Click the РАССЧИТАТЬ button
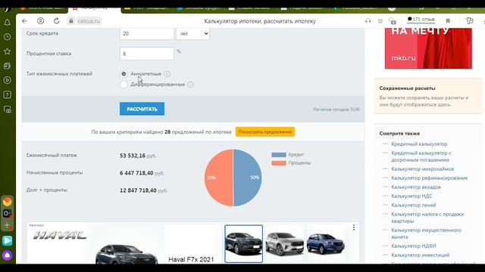 point(142,109)
